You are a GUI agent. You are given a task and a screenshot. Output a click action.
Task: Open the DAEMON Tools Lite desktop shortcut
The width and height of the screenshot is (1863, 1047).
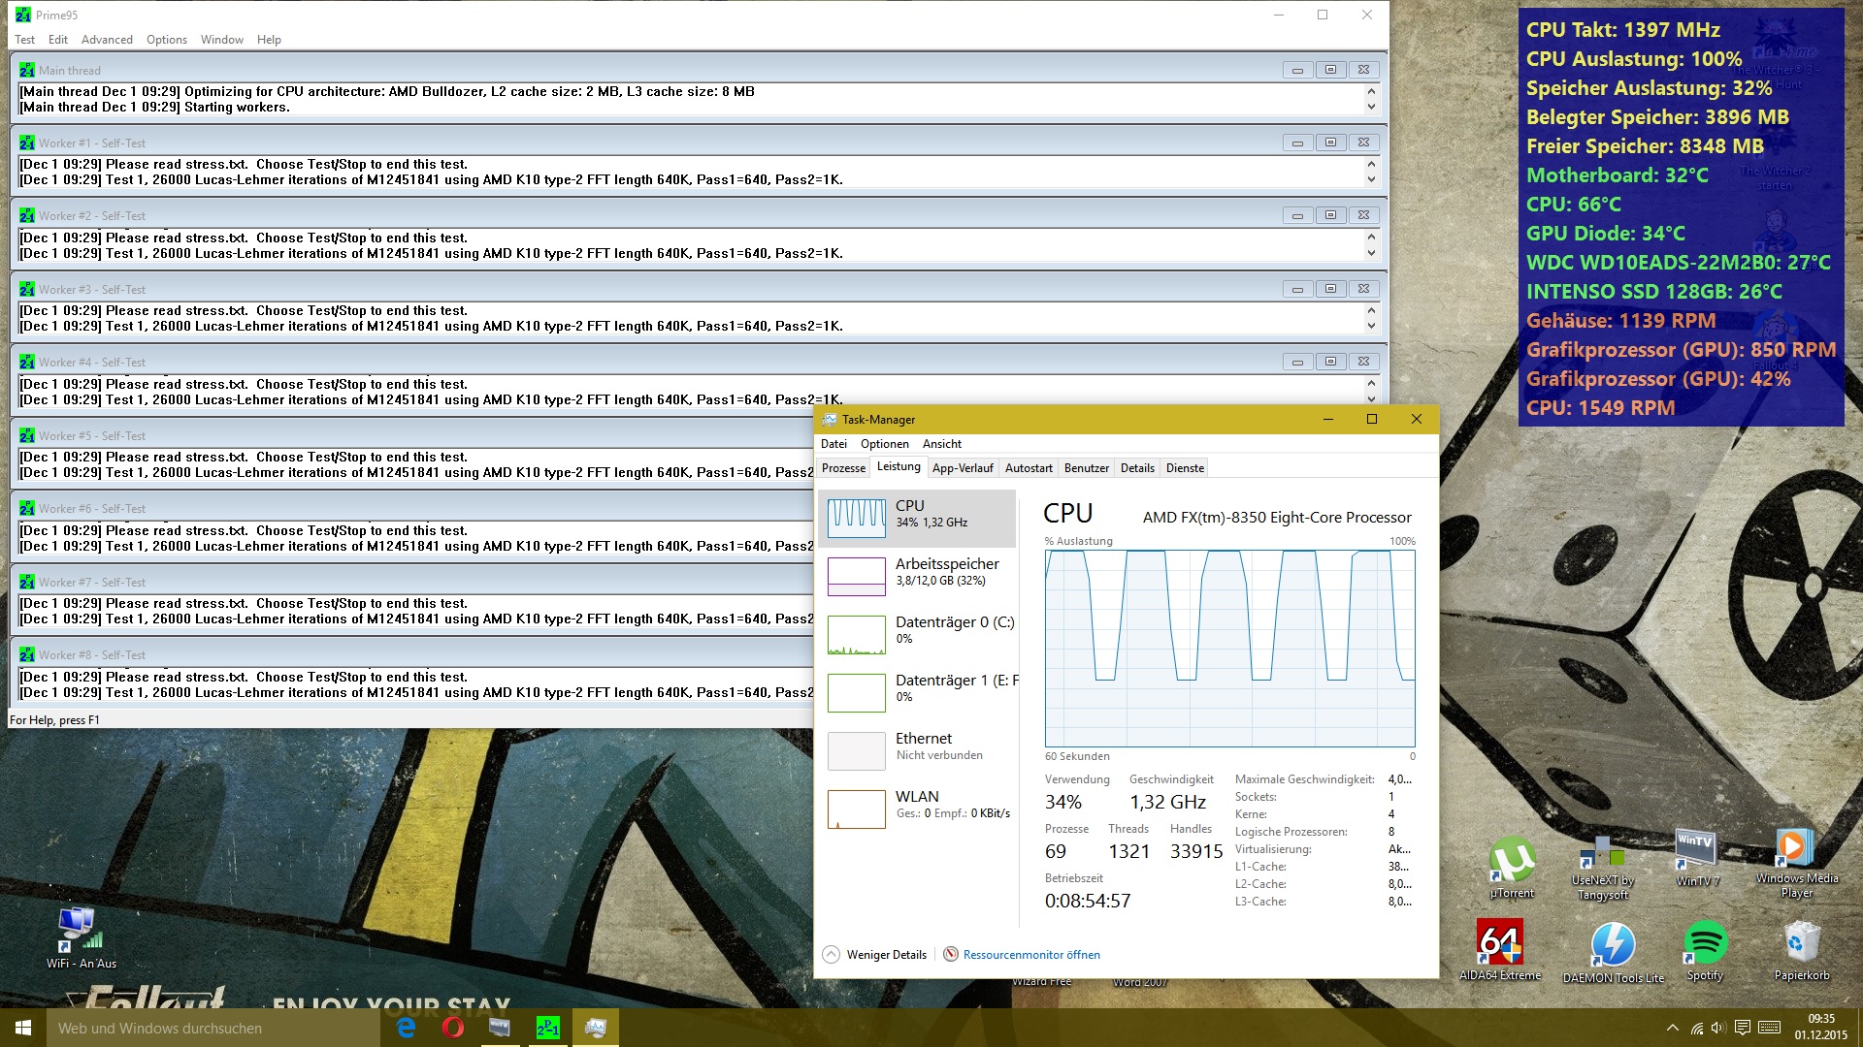pyautogui.click(x=1613, y=945)
